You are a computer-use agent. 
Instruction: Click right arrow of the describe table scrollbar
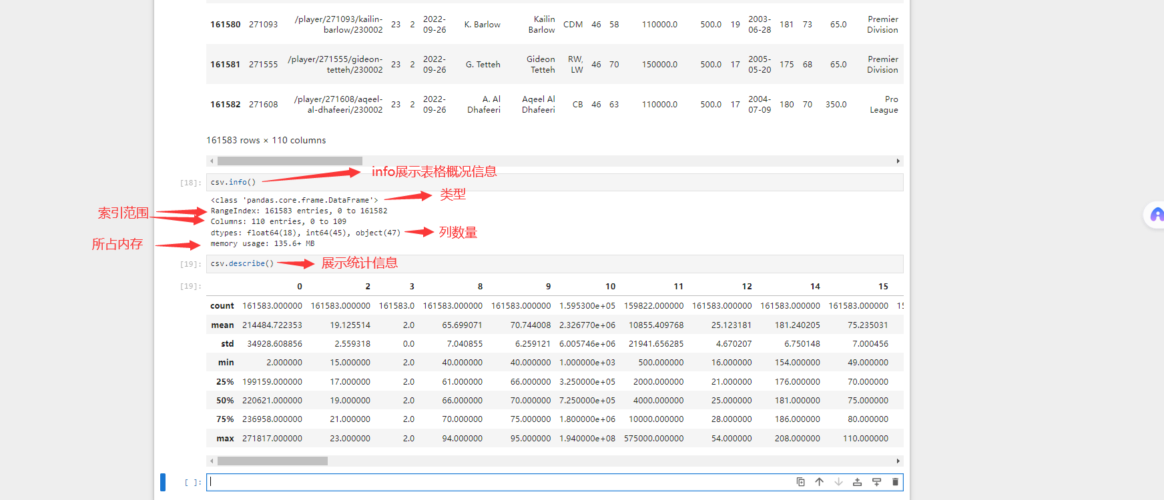coord(898,461)
